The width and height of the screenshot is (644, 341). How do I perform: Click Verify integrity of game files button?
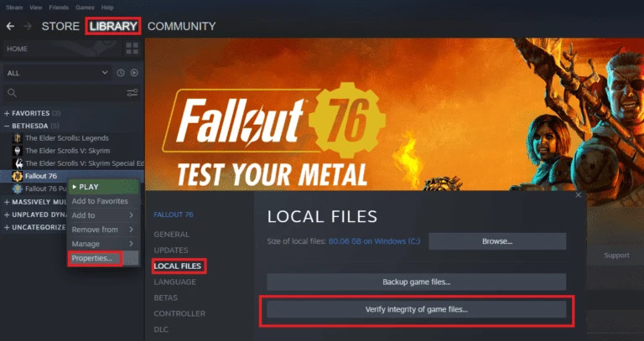(x=417, y=309)
